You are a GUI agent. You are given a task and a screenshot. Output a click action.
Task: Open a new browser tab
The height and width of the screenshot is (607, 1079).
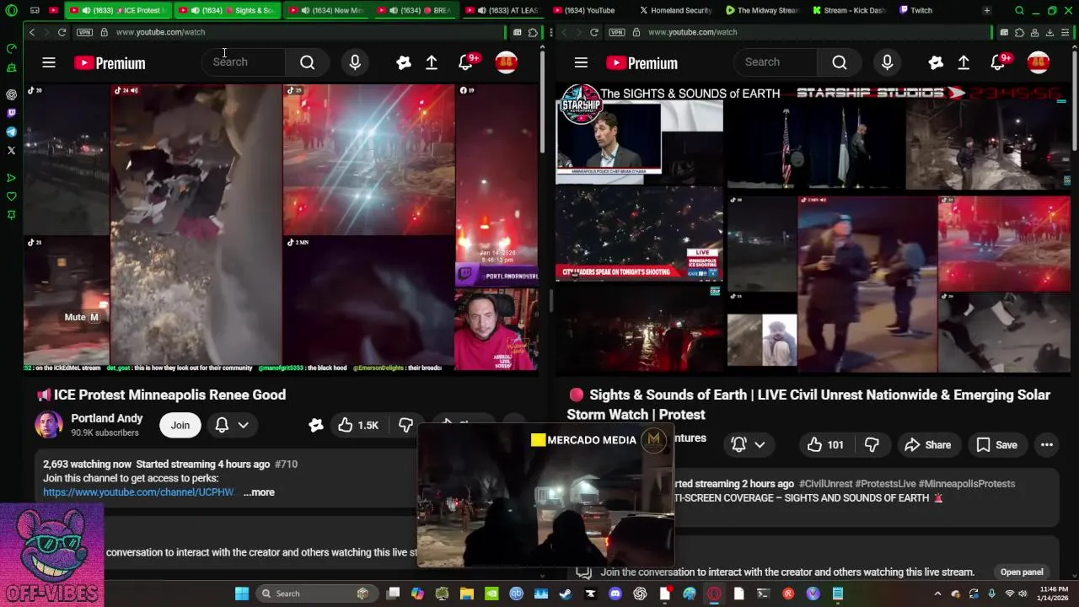coord(986,10)
